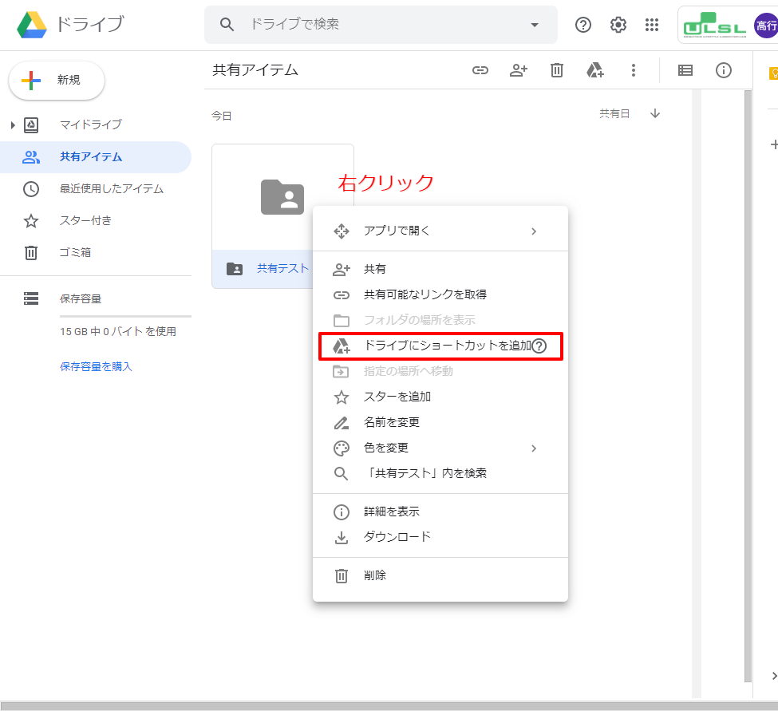Image resolution: width=778 pixels, height=711 pixels.
Task: Click the vertical scrollbar of file area
Action: pyautogui.click(x=748, y=386)
